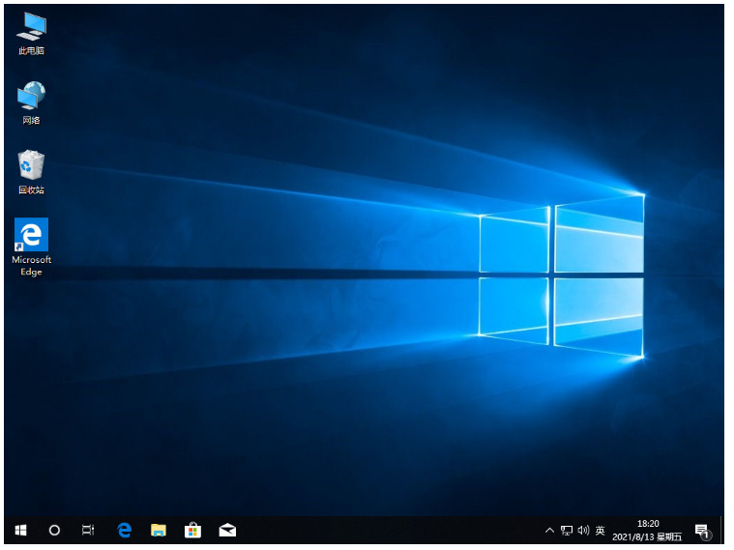This screenshot has height=550, width=734.
Task: Click empty taskbar space beside Mail
Action: (387, 530)
